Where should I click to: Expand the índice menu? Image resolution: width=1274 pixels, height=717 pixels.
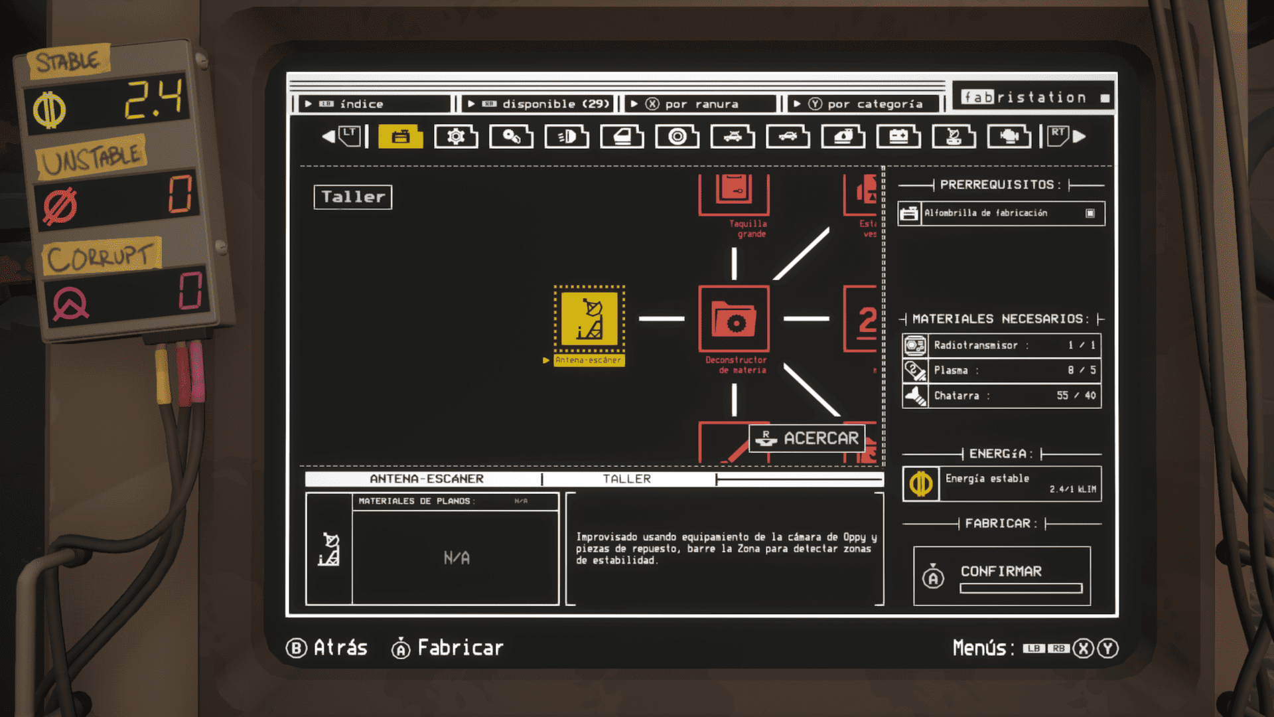point(373,104)
